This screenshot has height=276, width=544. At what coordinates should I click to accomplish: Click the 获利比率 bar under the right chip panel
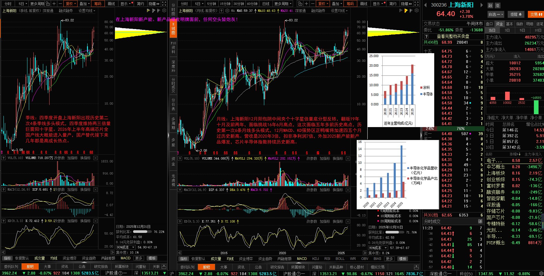coord(394,232)
